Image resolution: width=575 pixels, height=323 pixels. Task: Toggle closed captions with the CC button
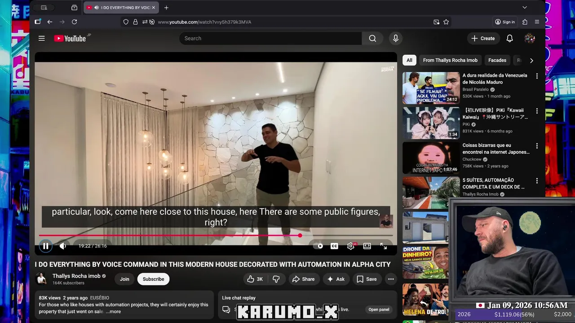coord(334,246)
